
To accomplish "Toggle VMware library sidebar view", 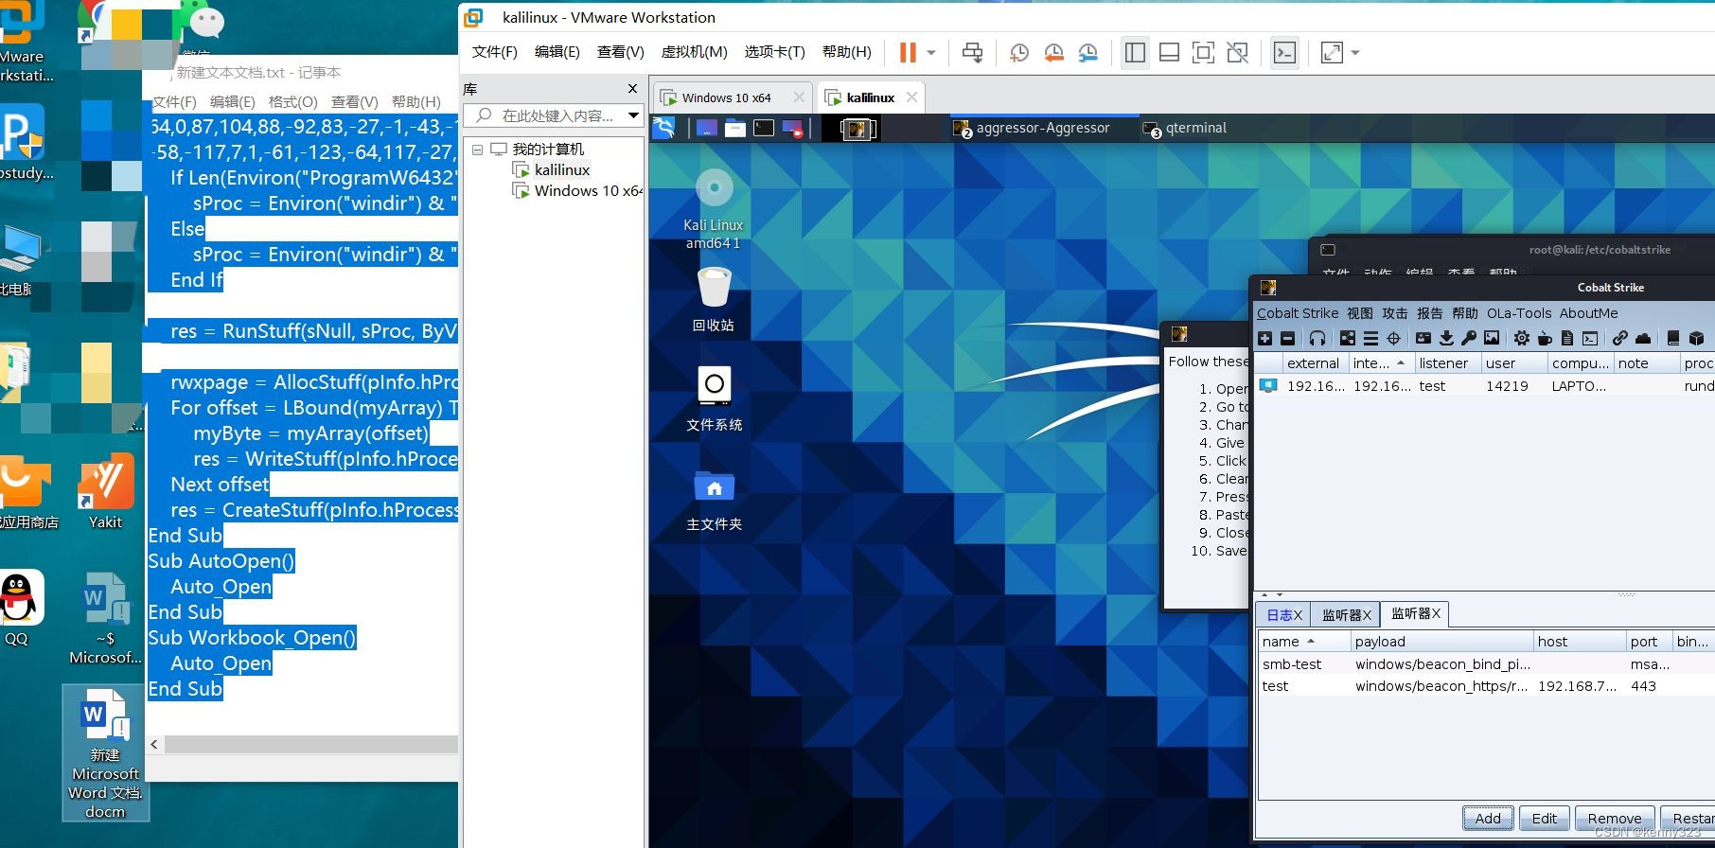I will pos(1135,53).
